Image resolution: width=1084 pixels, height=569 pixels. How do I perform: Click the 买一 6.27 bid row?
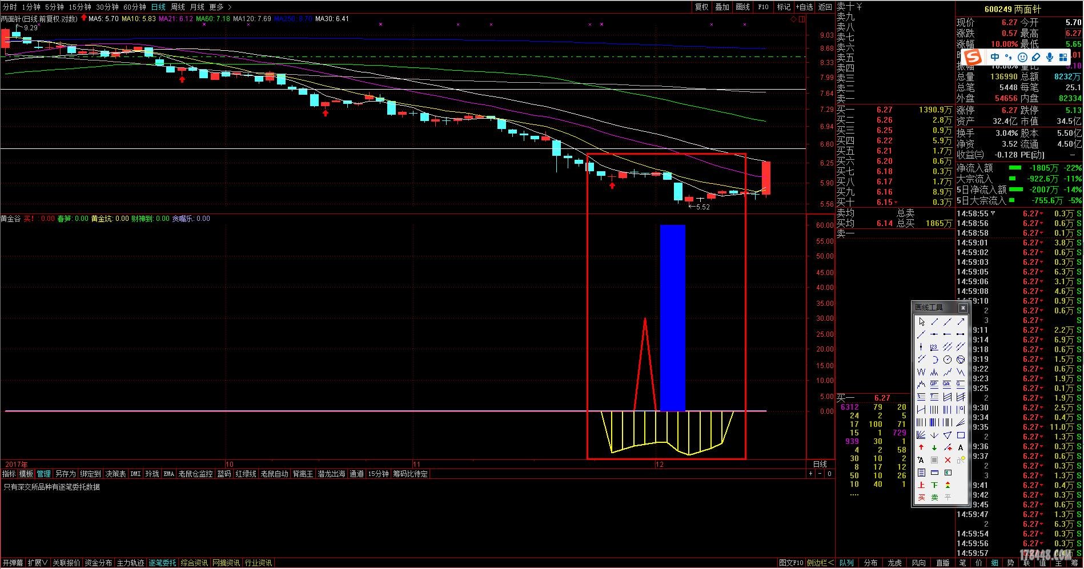894,110
